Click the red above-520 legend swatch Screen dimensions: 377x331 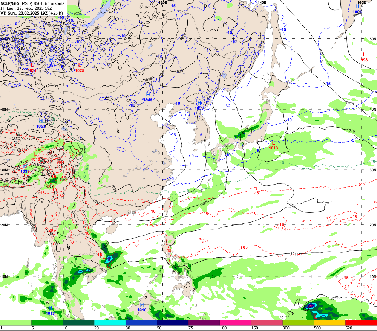tap(361, 323)
